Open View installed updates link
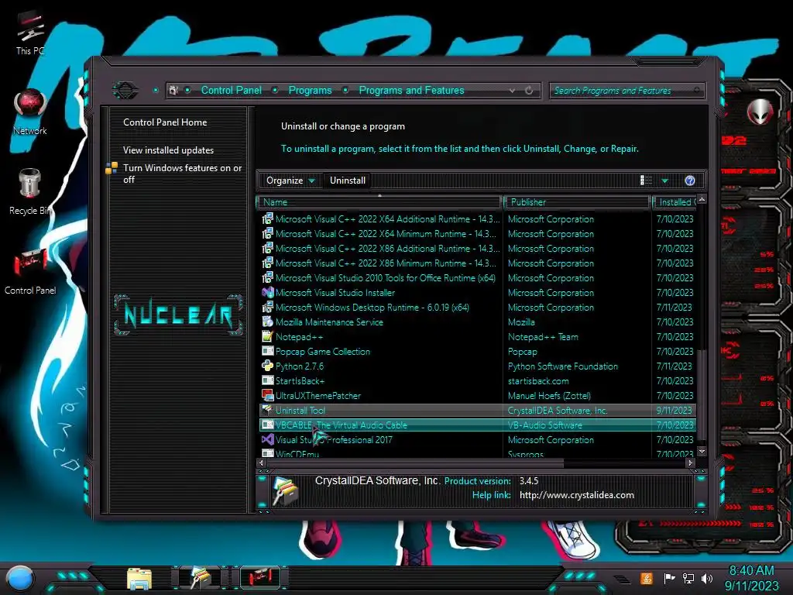Viewport: 793px width, 595px height. pos(168,150)
